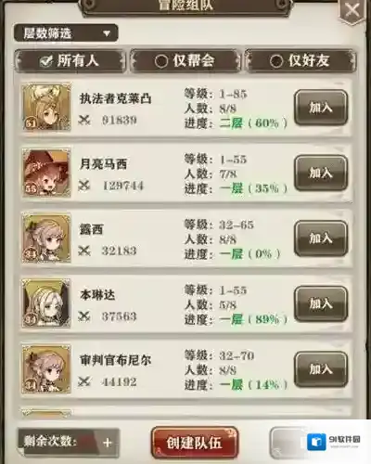
Task: Click the avatar of 审判官布尼尔
Action: [x=46, y=369]
